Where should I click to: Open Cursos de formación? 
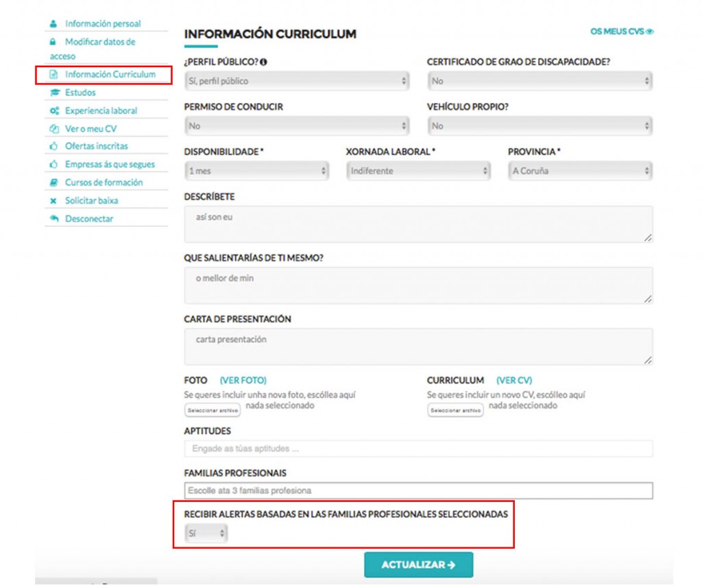point(104,182)
